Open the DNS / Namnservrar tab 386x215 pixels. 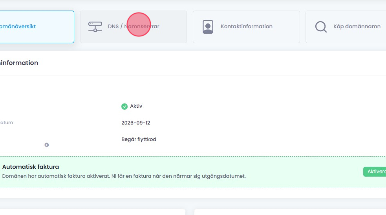[133, 27]
